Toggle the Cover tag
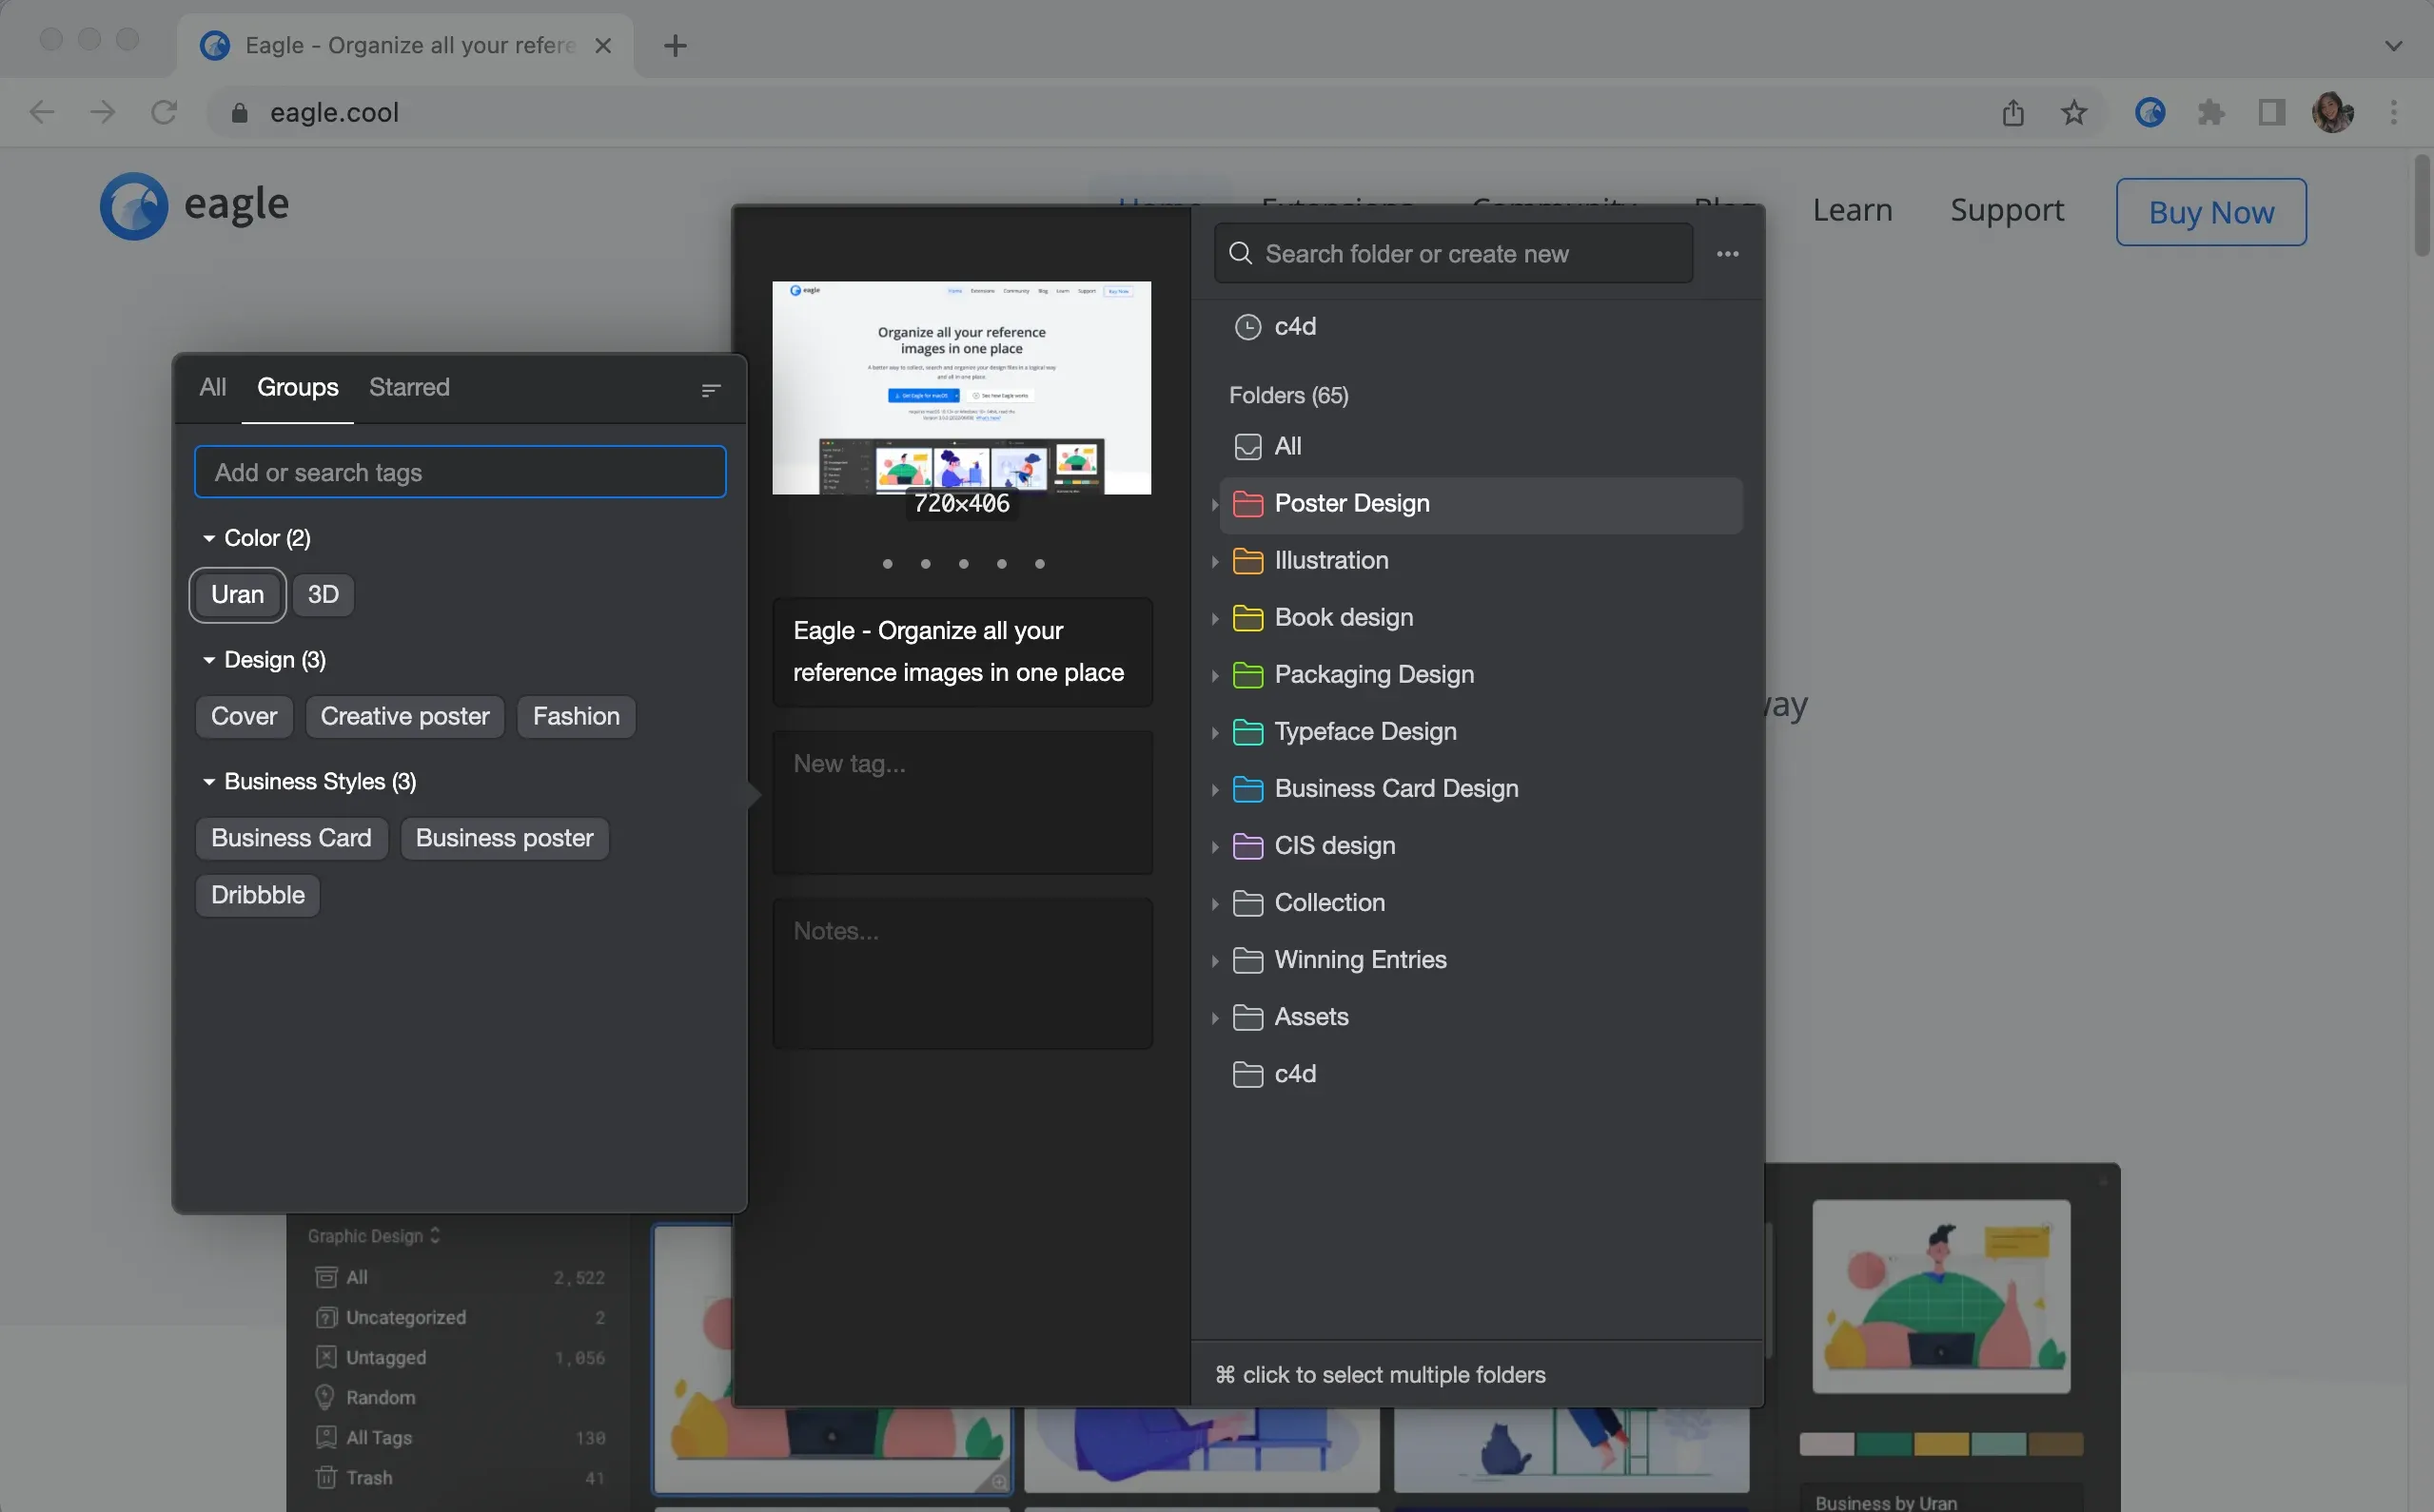The height and width of the screenshot is (1512, 2434). click(245, 717)
